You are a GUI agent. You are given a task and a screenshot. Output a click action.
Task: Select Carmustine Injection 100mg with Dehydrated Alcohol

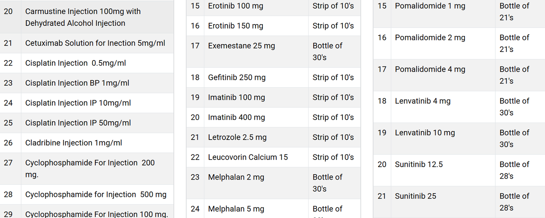click(83, 17)
